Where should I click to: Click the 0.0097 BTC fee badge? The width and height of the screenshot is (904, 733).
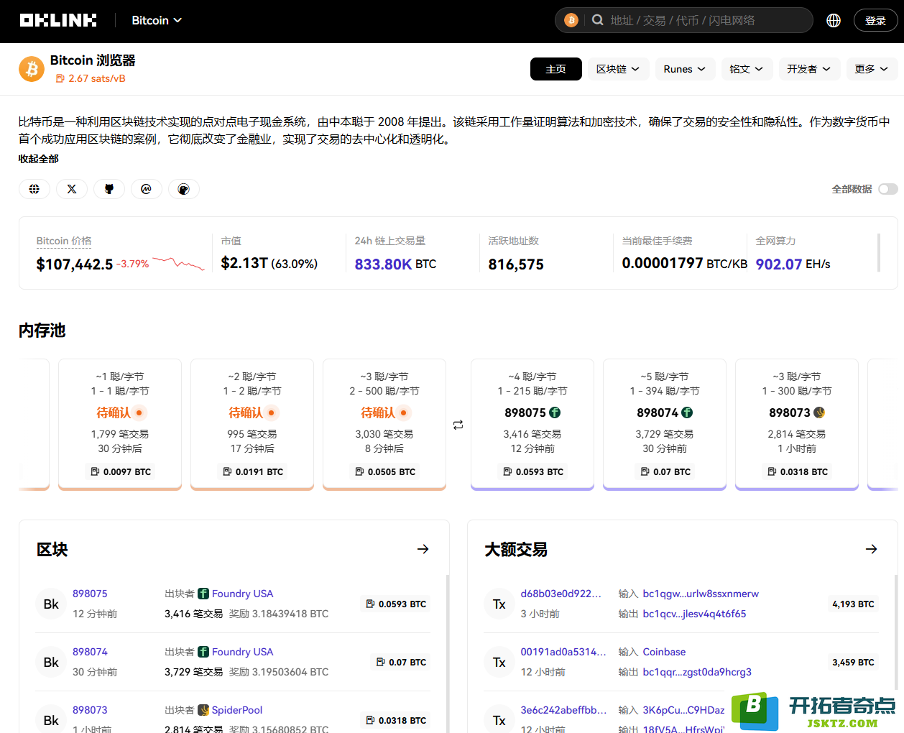[x=120, y=471]
